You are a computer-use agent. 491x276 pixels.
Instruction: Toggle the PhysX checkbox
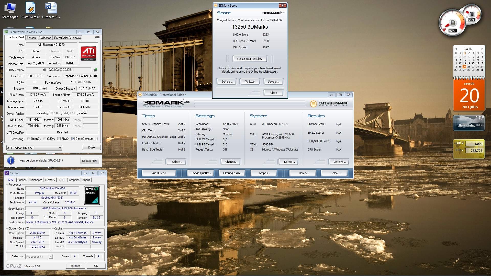59,139
